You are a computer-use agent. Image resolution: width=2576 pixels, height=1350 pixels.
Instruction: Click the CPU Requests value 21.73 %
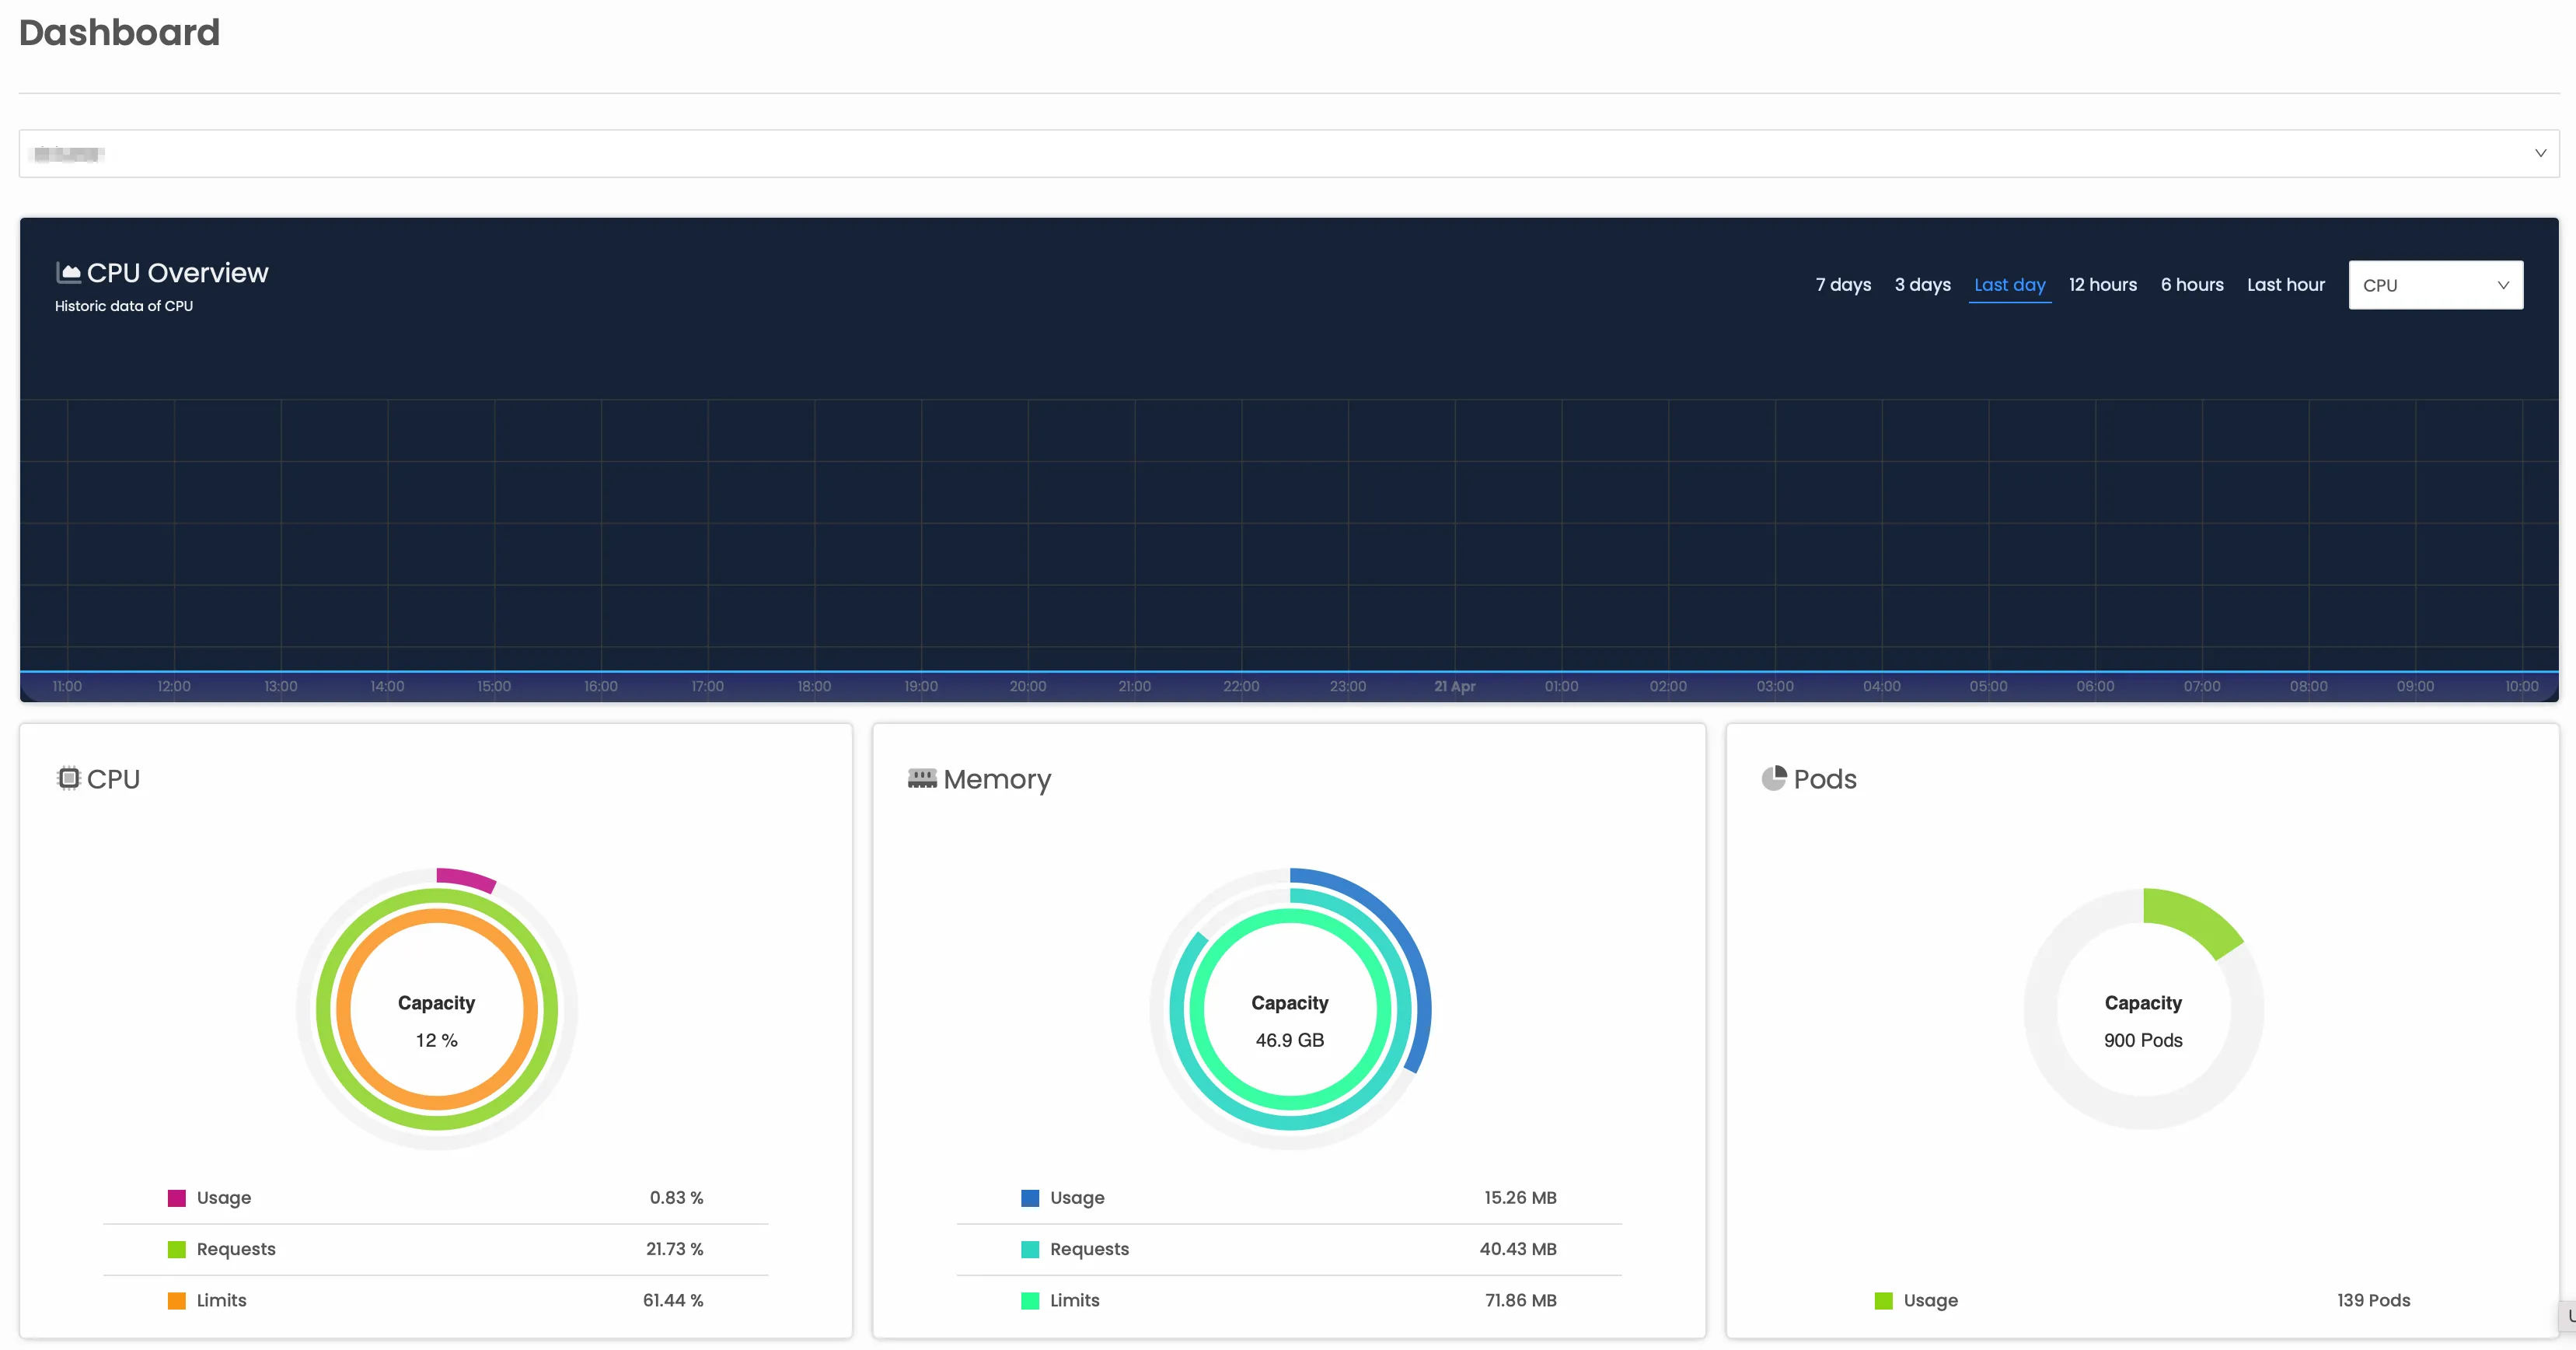click(x=674, y=1249)
